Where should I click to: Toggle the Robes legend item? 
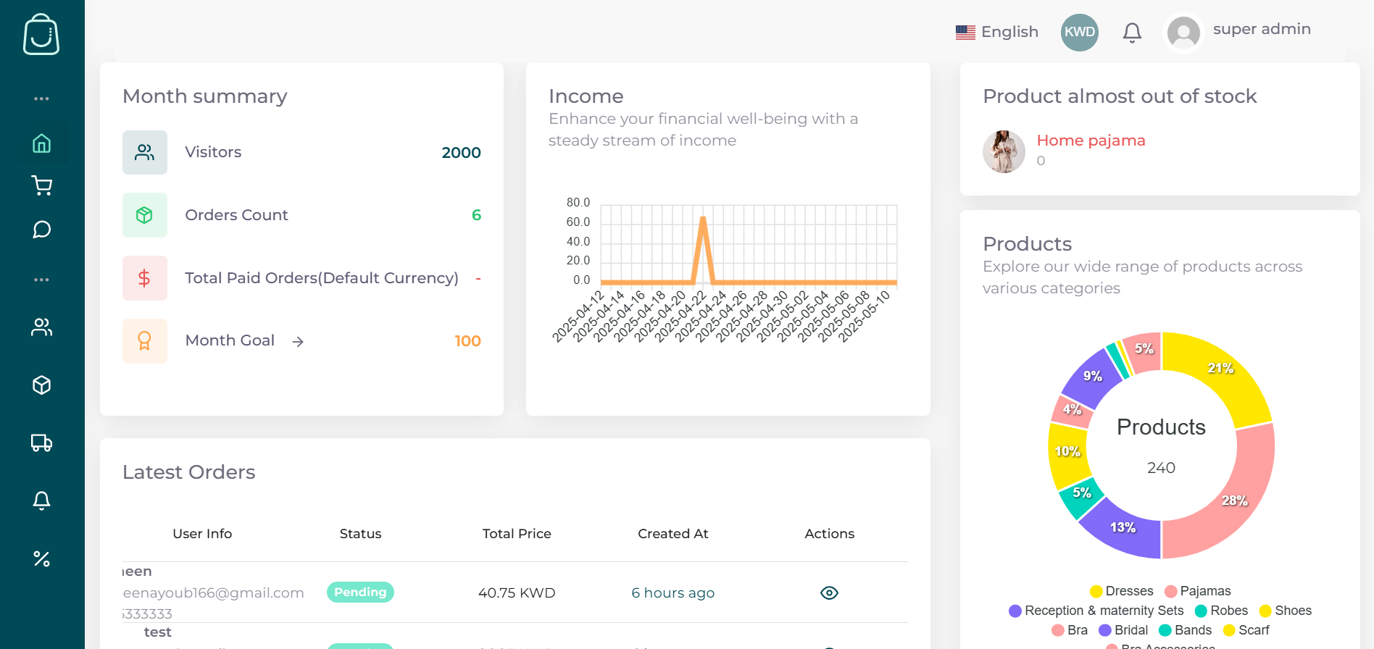(1222, 611)
